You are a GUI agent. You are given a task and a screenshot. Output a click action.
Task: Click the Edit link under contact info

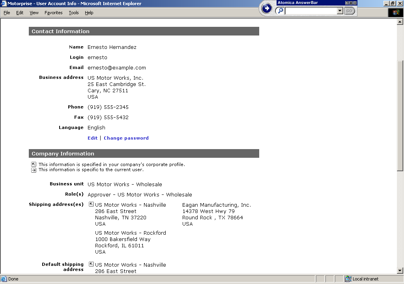[92, 138]
